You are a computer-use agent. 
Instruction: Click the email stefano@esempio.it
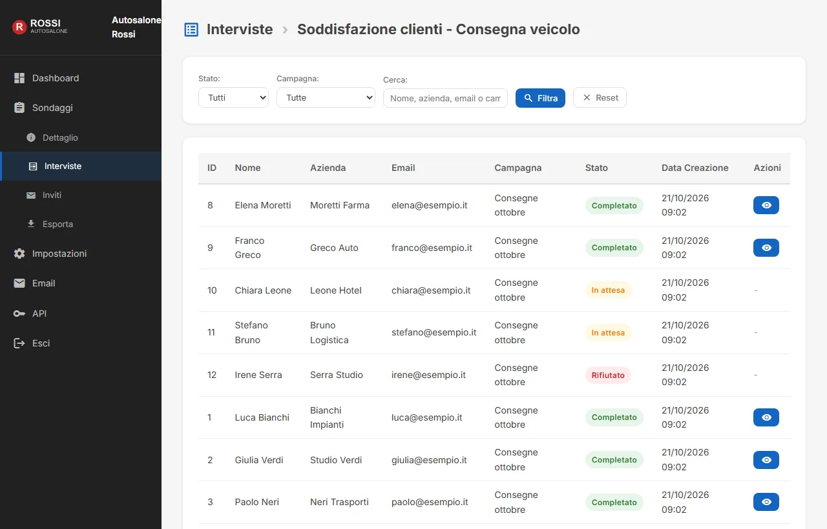pyautogui.click(x=434, y=333)
